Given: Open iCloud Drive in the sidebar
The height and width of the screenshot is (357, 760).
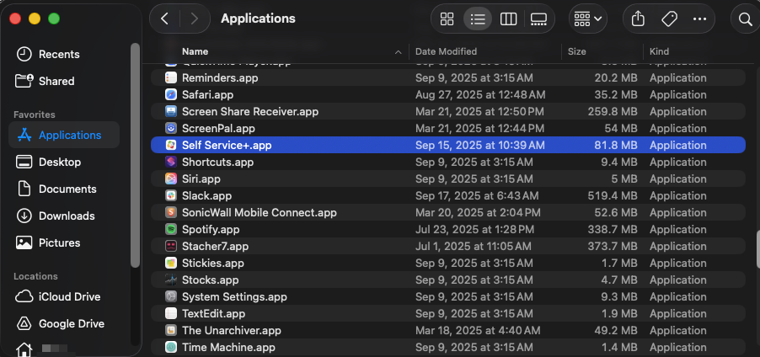Looking at the screenshot, I should click(x=57, y=296).
